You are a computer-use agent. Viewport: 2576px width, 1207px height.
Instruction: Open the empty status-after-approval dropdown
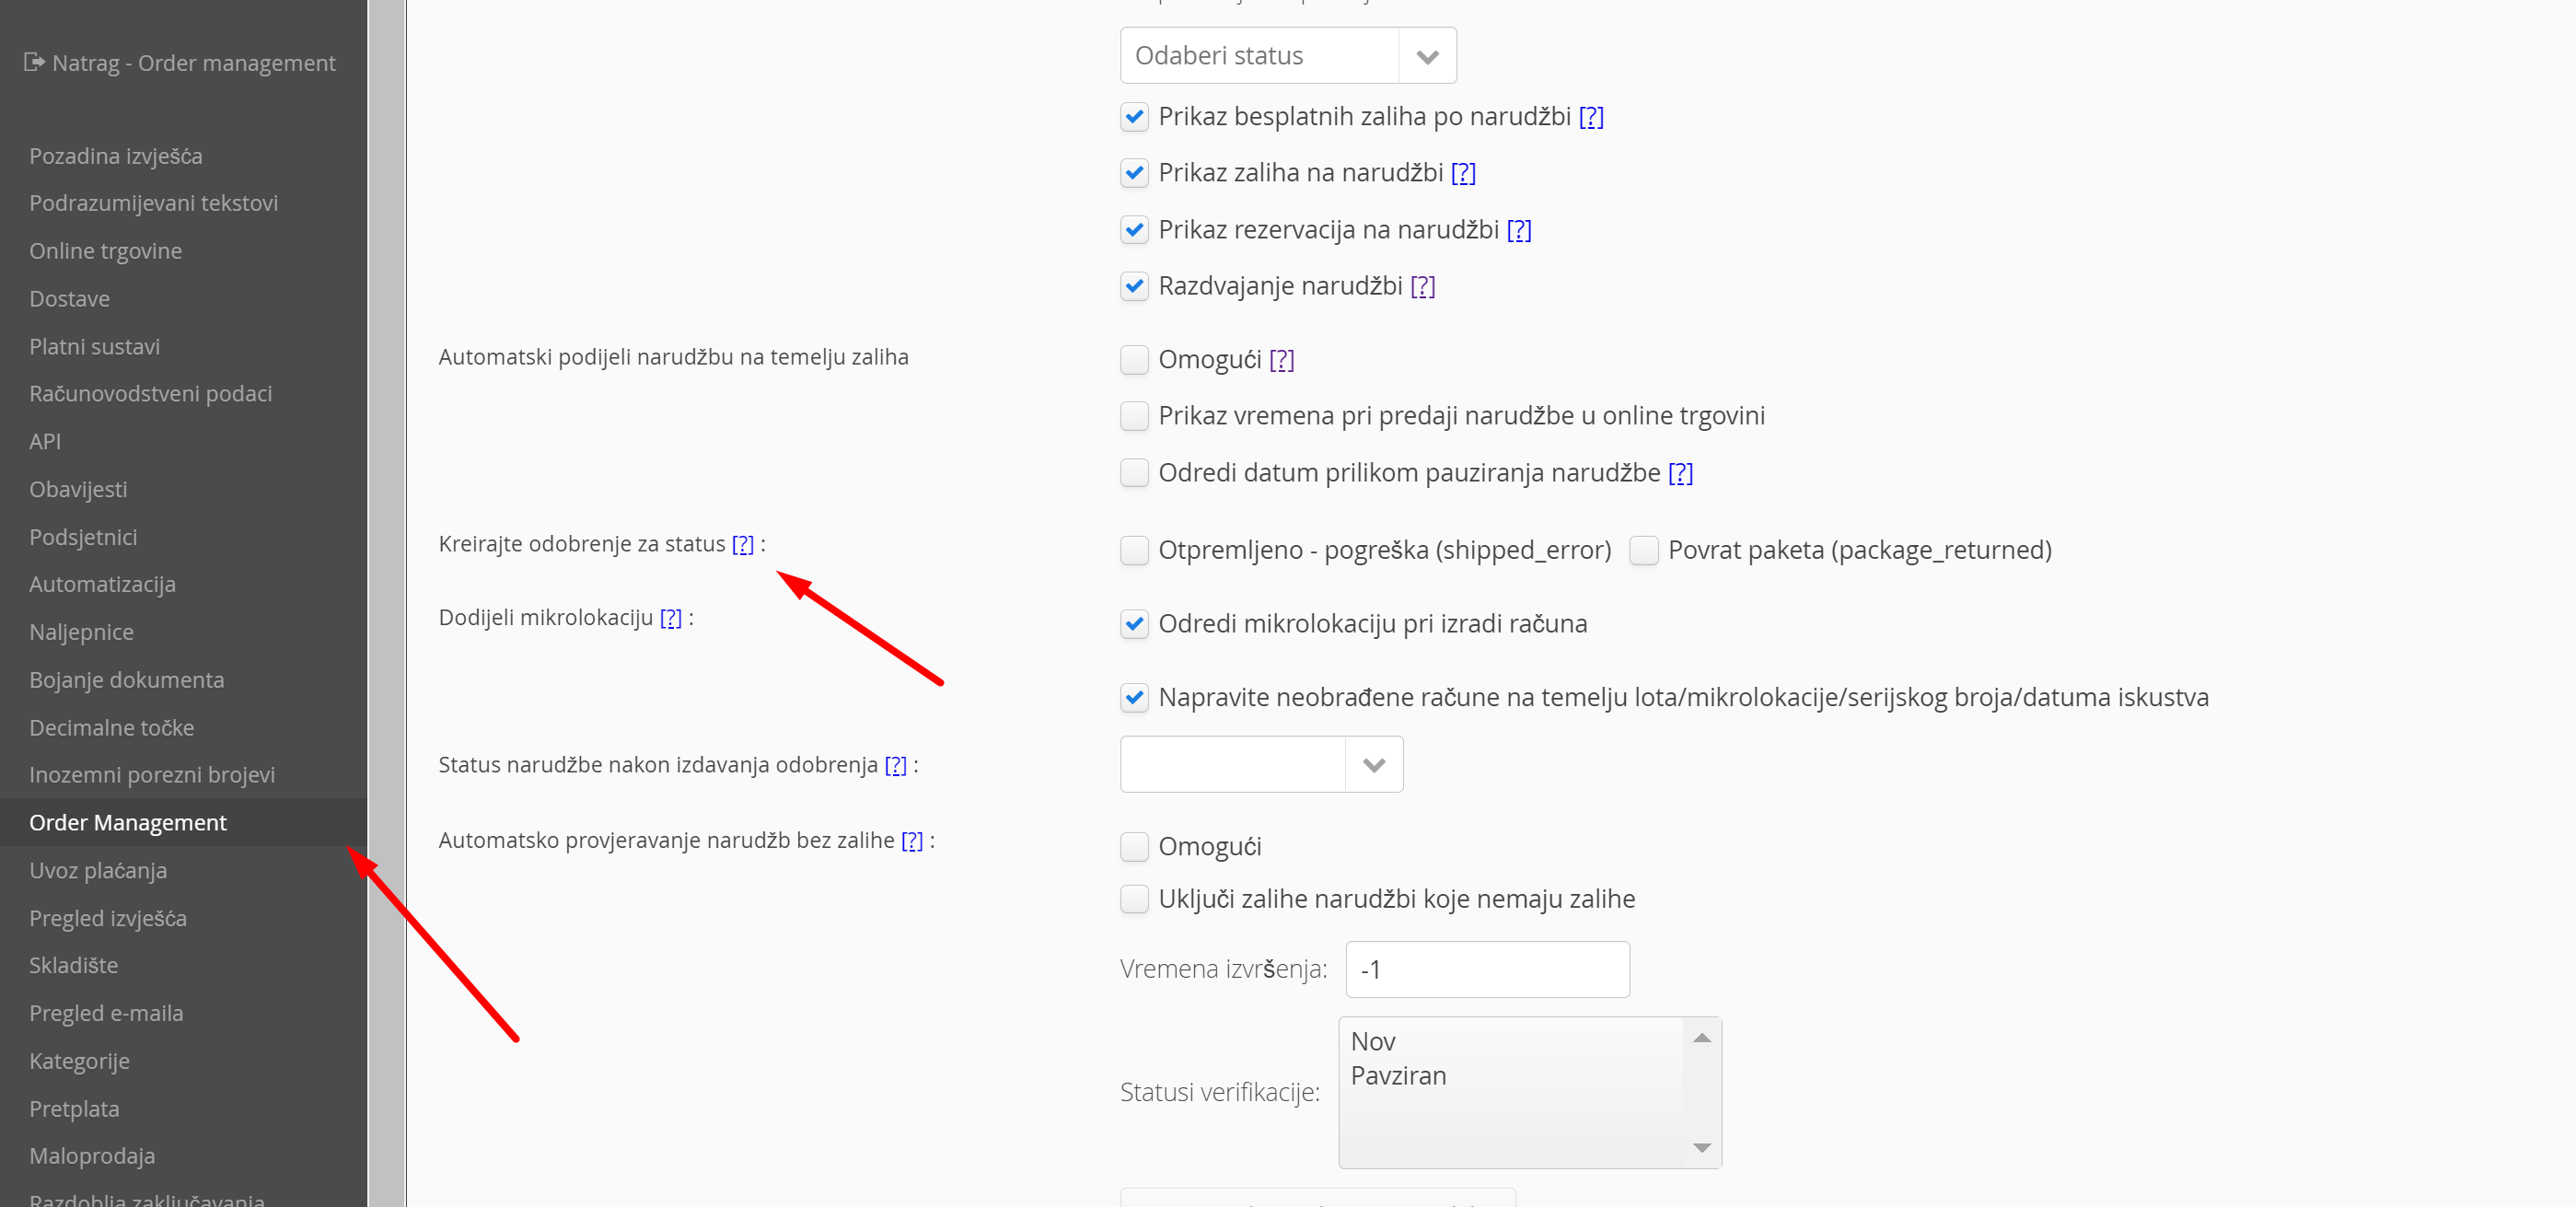tap(1260, 765)
